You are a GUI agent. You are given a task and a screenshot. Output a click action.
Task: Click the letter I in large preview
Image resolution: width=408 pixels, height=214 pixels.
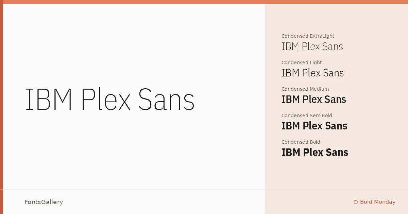(x=28, y=100)
